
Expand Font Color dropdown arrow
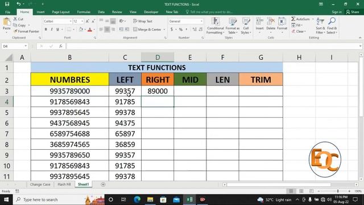(94, 30)
